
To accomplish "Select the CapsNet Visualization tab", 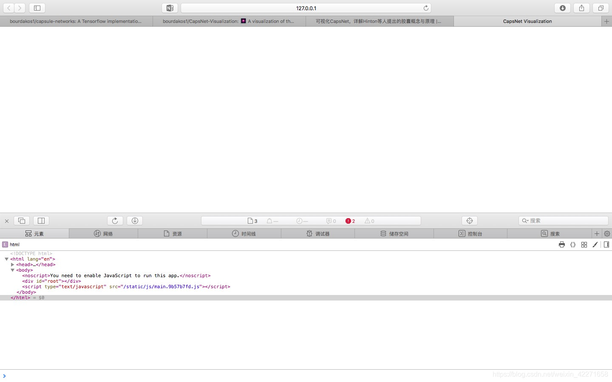I will point(527,21).
